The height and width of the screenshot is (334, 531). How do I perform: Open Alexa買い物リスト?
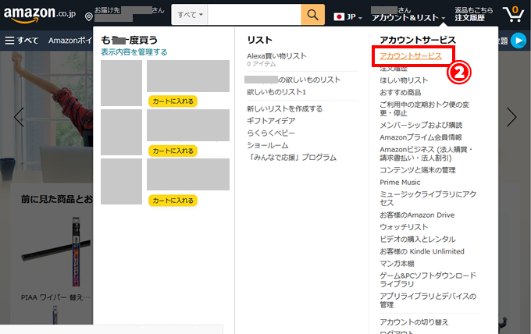(x=276, y=56)
